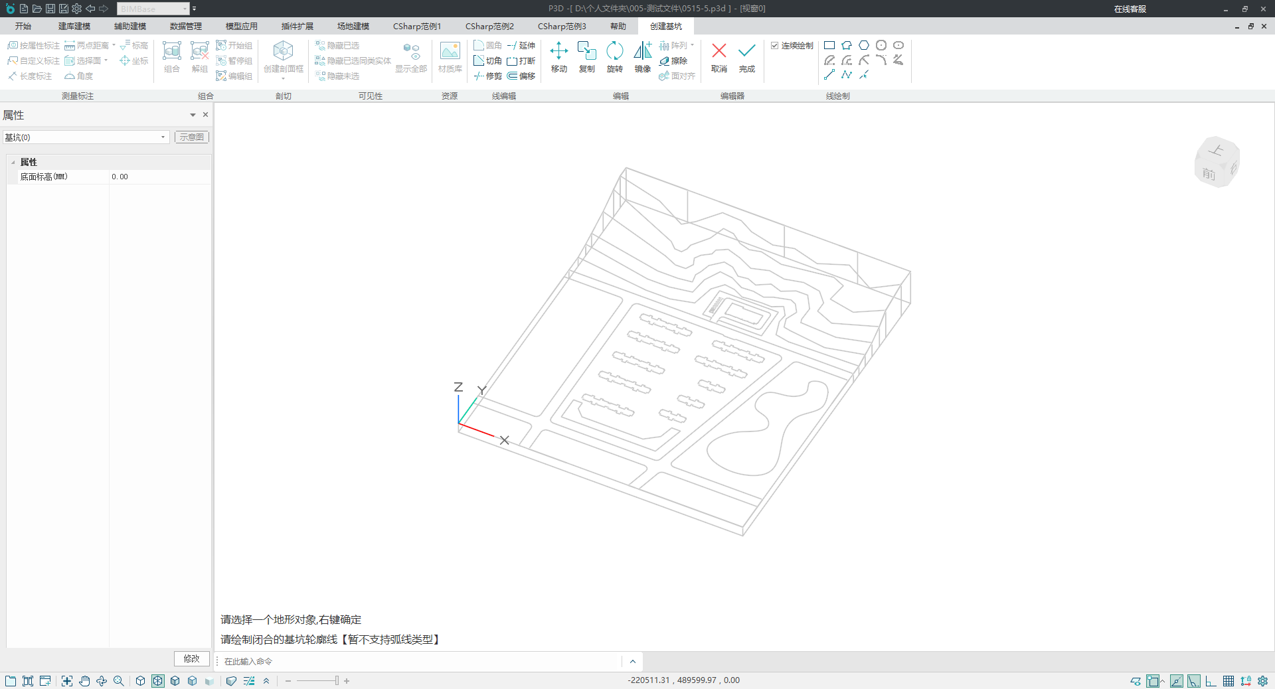Open the 数据管理 ribbon tab
Viewport: 1275px width, 689px height.
pyautogui.click(x=185, y=27)
